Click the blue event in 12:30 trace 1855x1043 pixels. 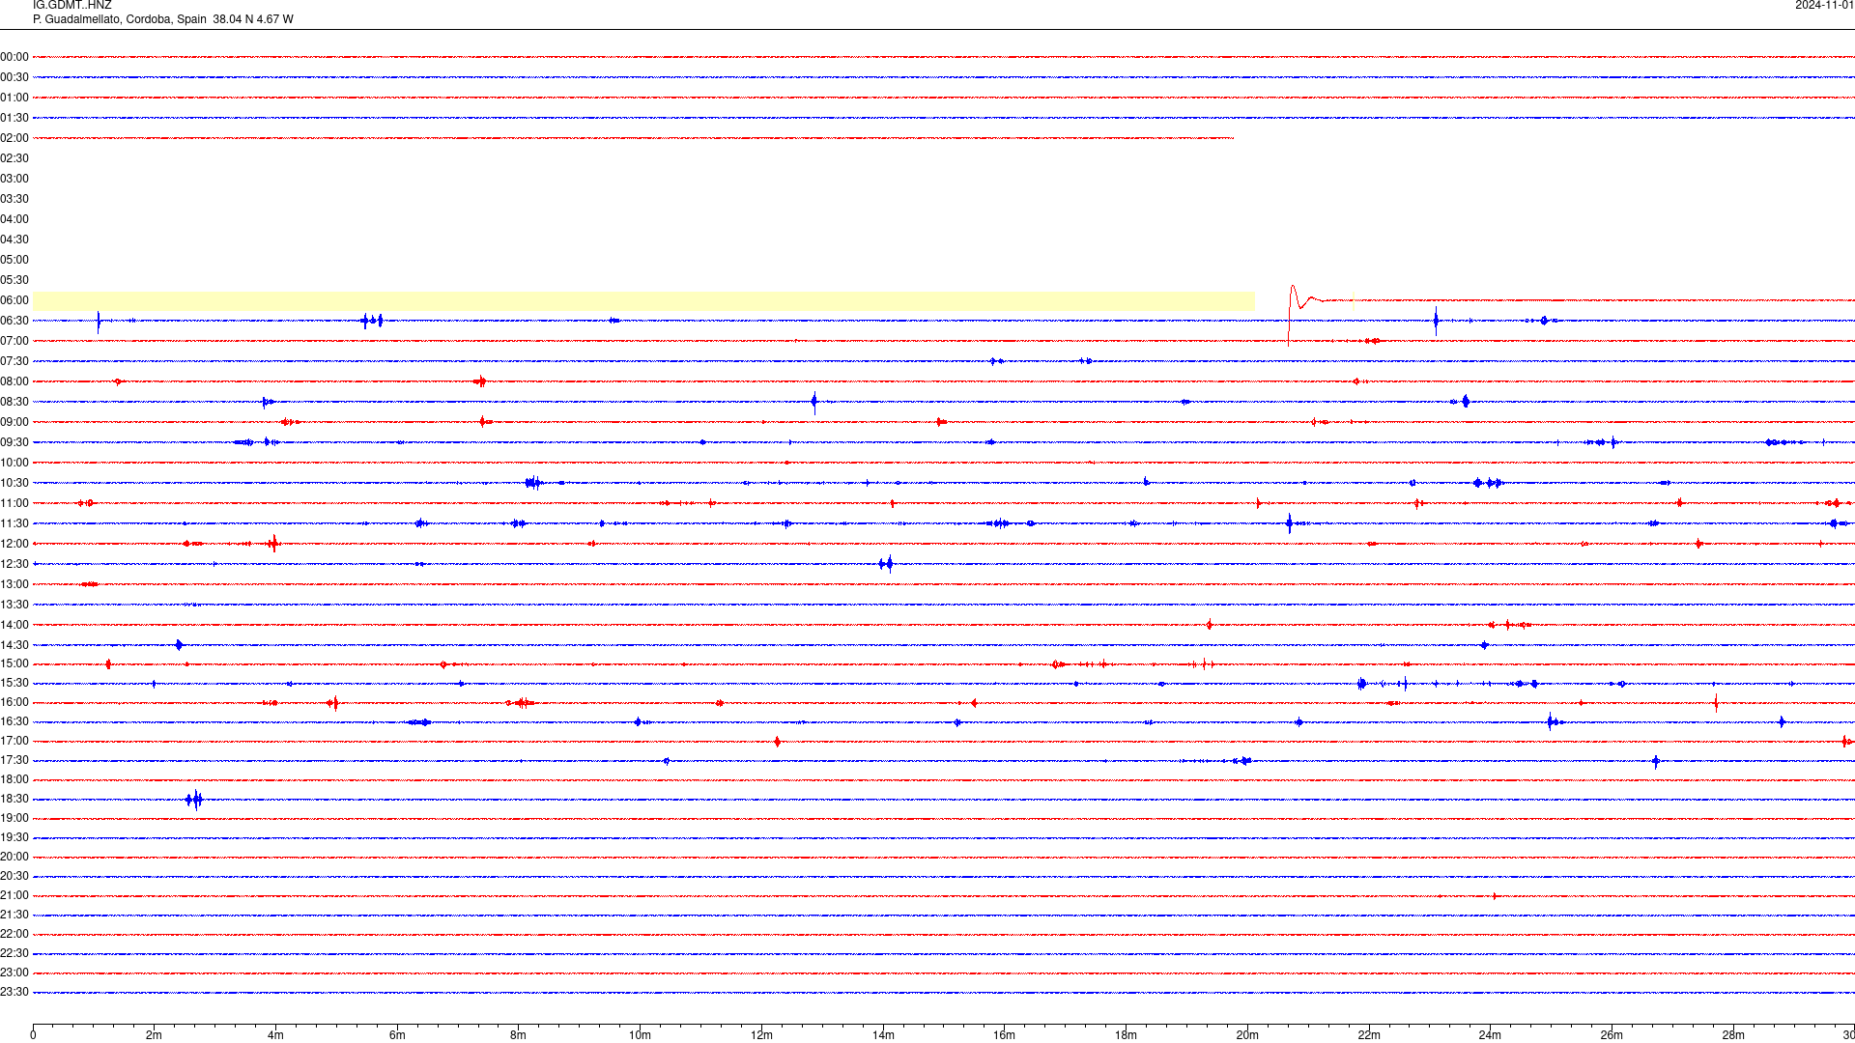pos(886,564)
